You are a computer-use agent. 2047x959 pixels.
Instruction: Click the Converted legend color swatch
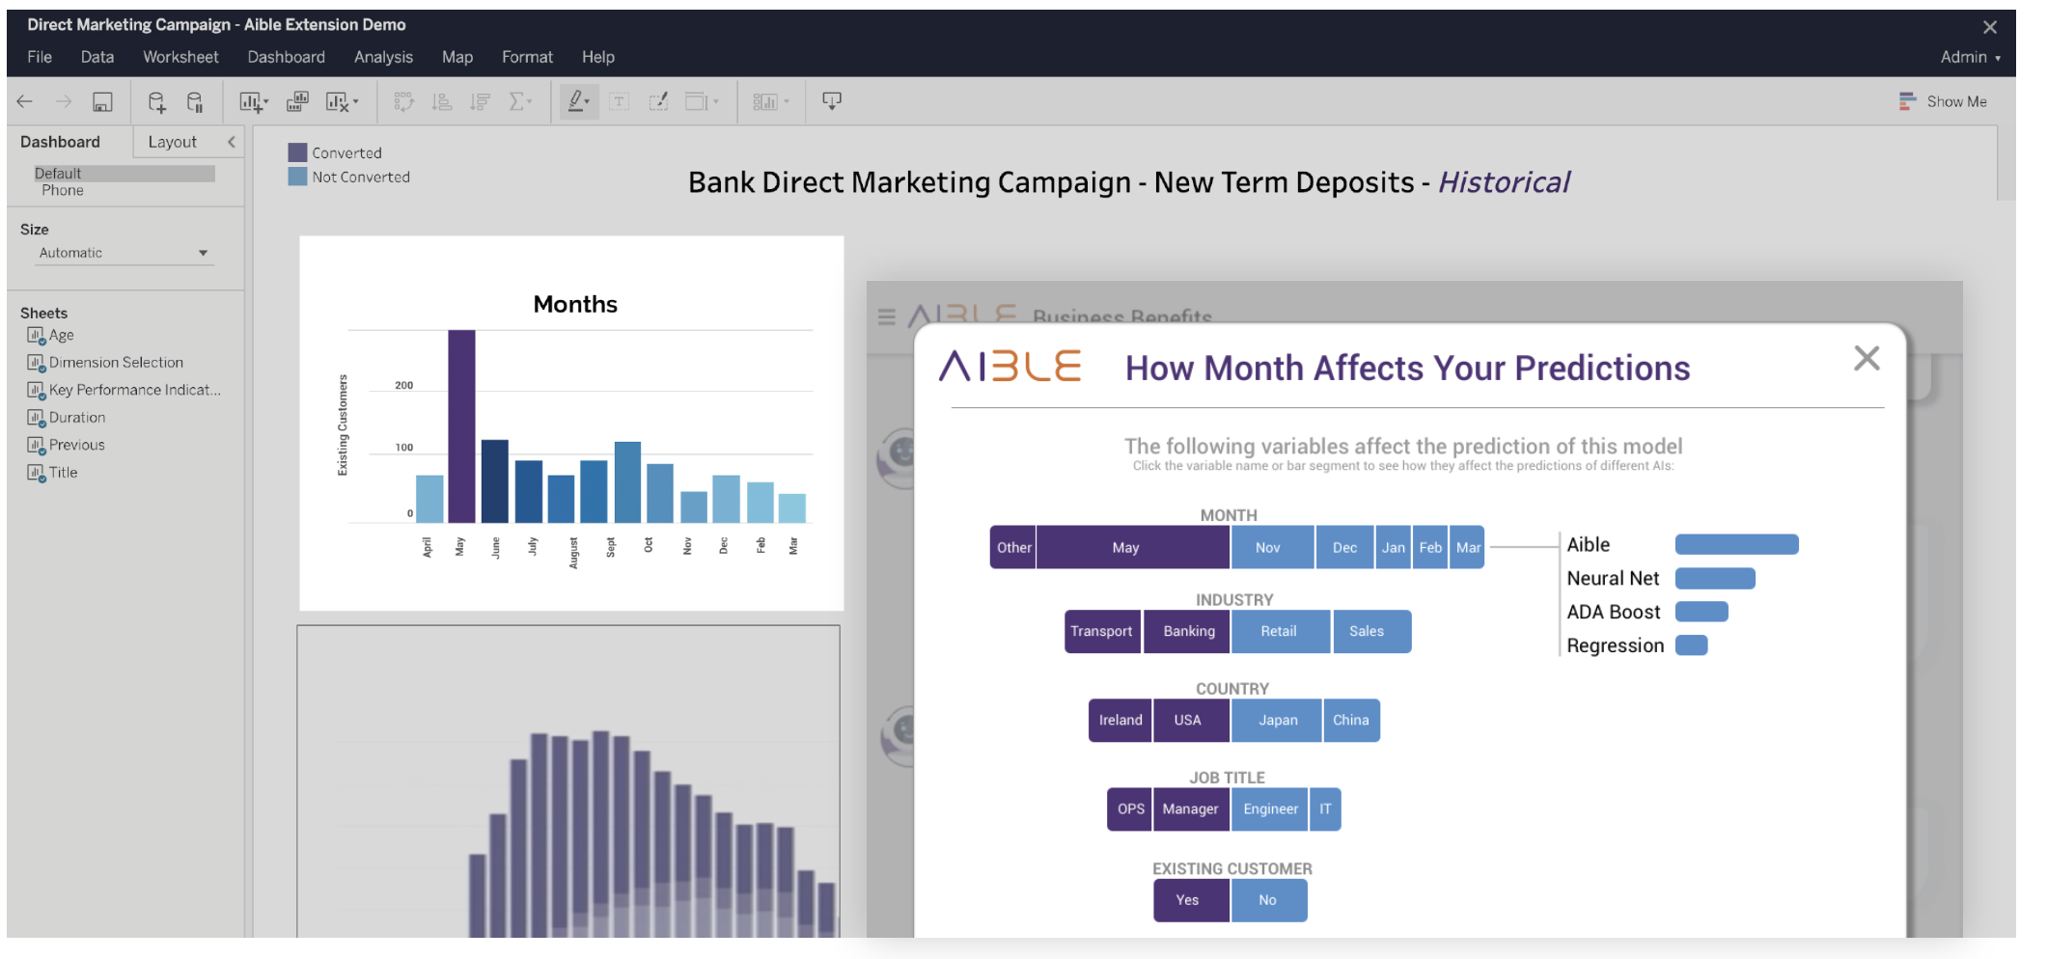tap(297, 152)
